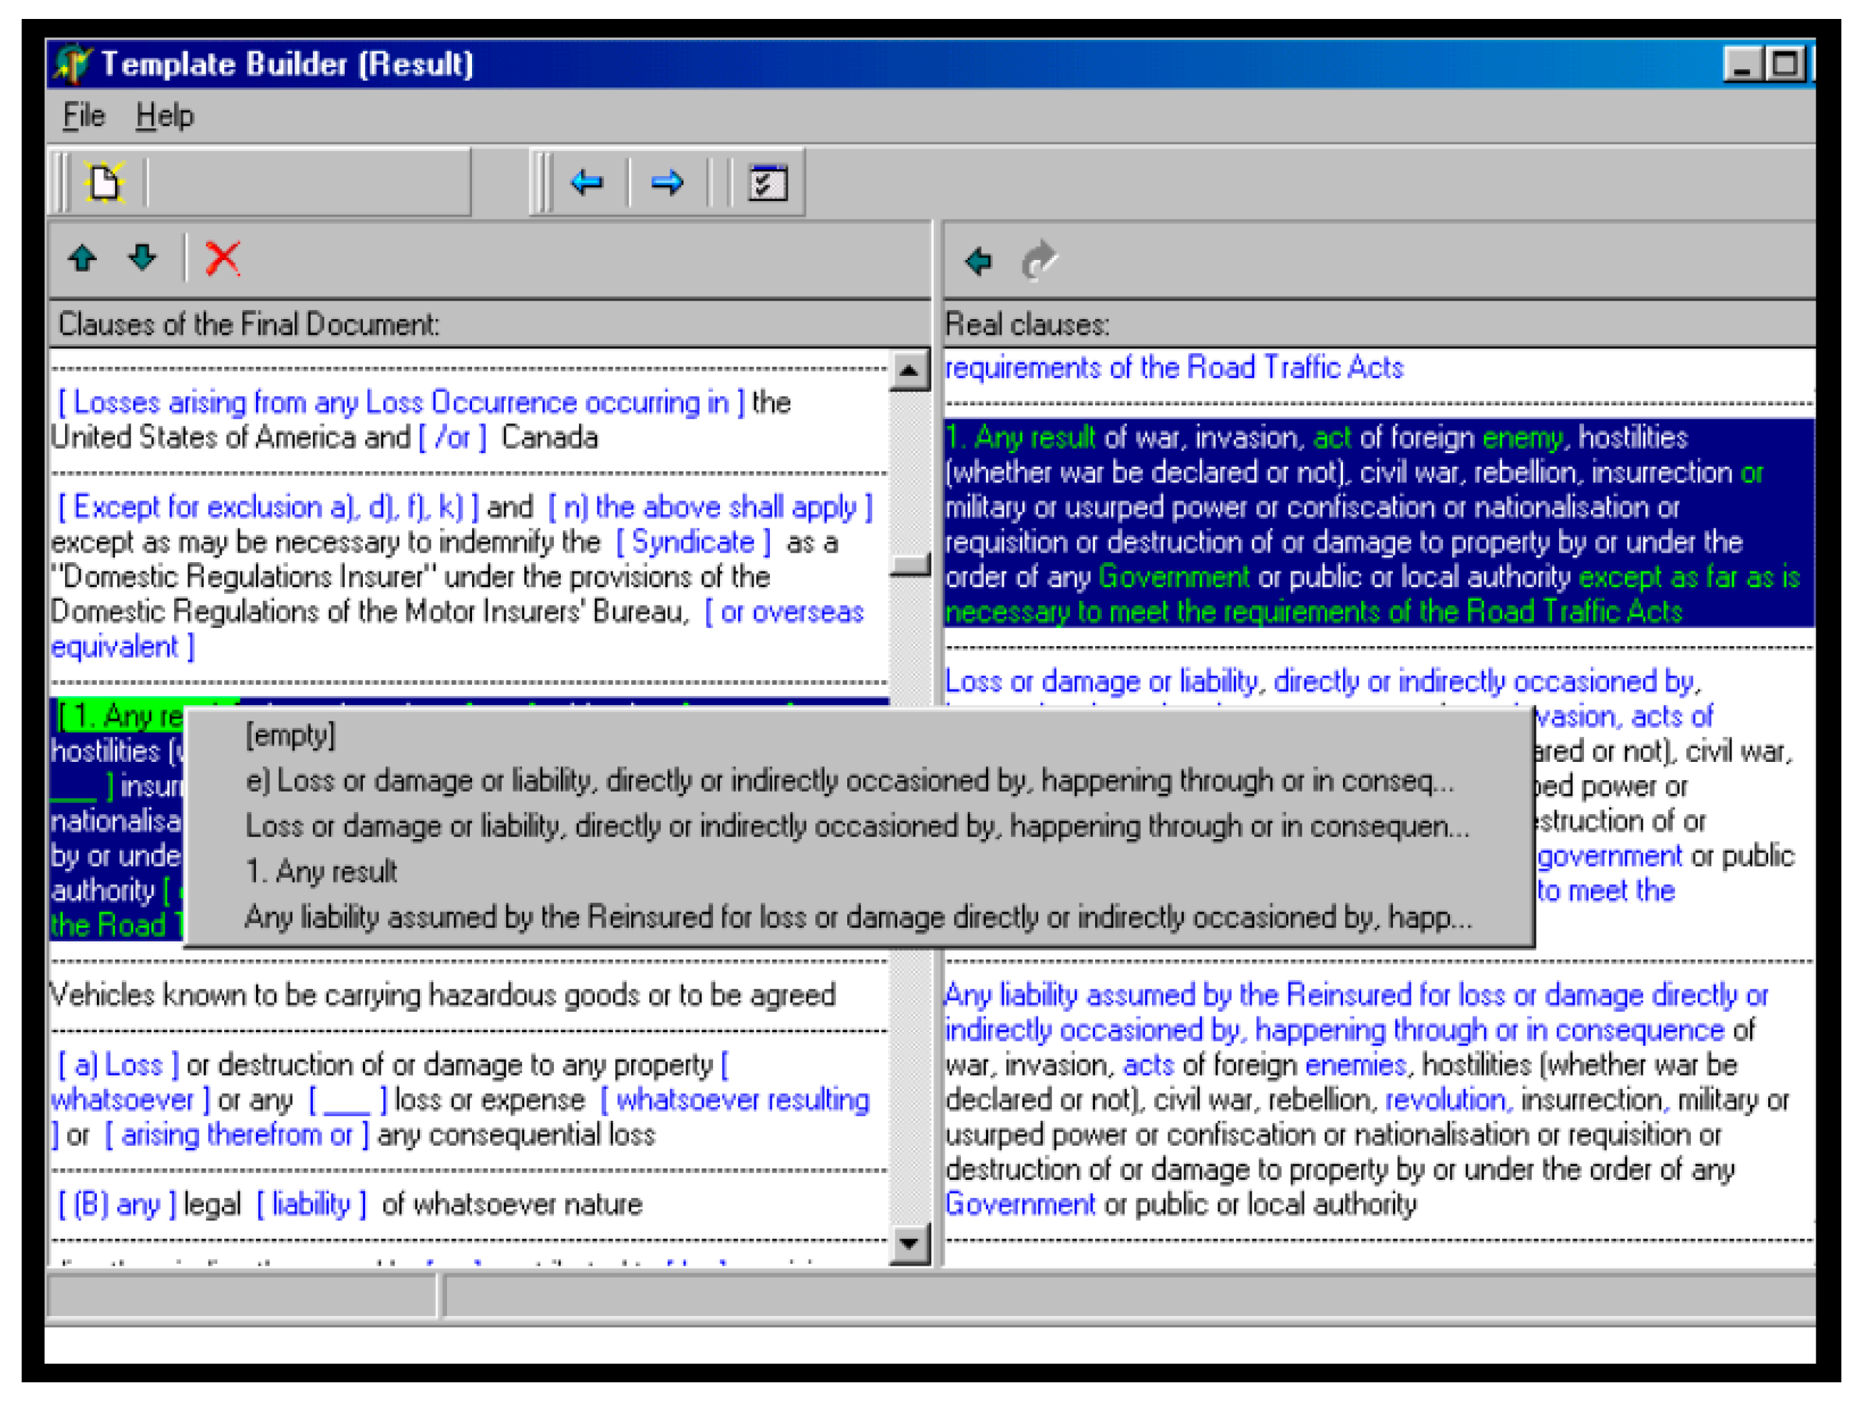Click the checklist options toolbar icon
The image size is (1861, 1406).
coord(767,182)
